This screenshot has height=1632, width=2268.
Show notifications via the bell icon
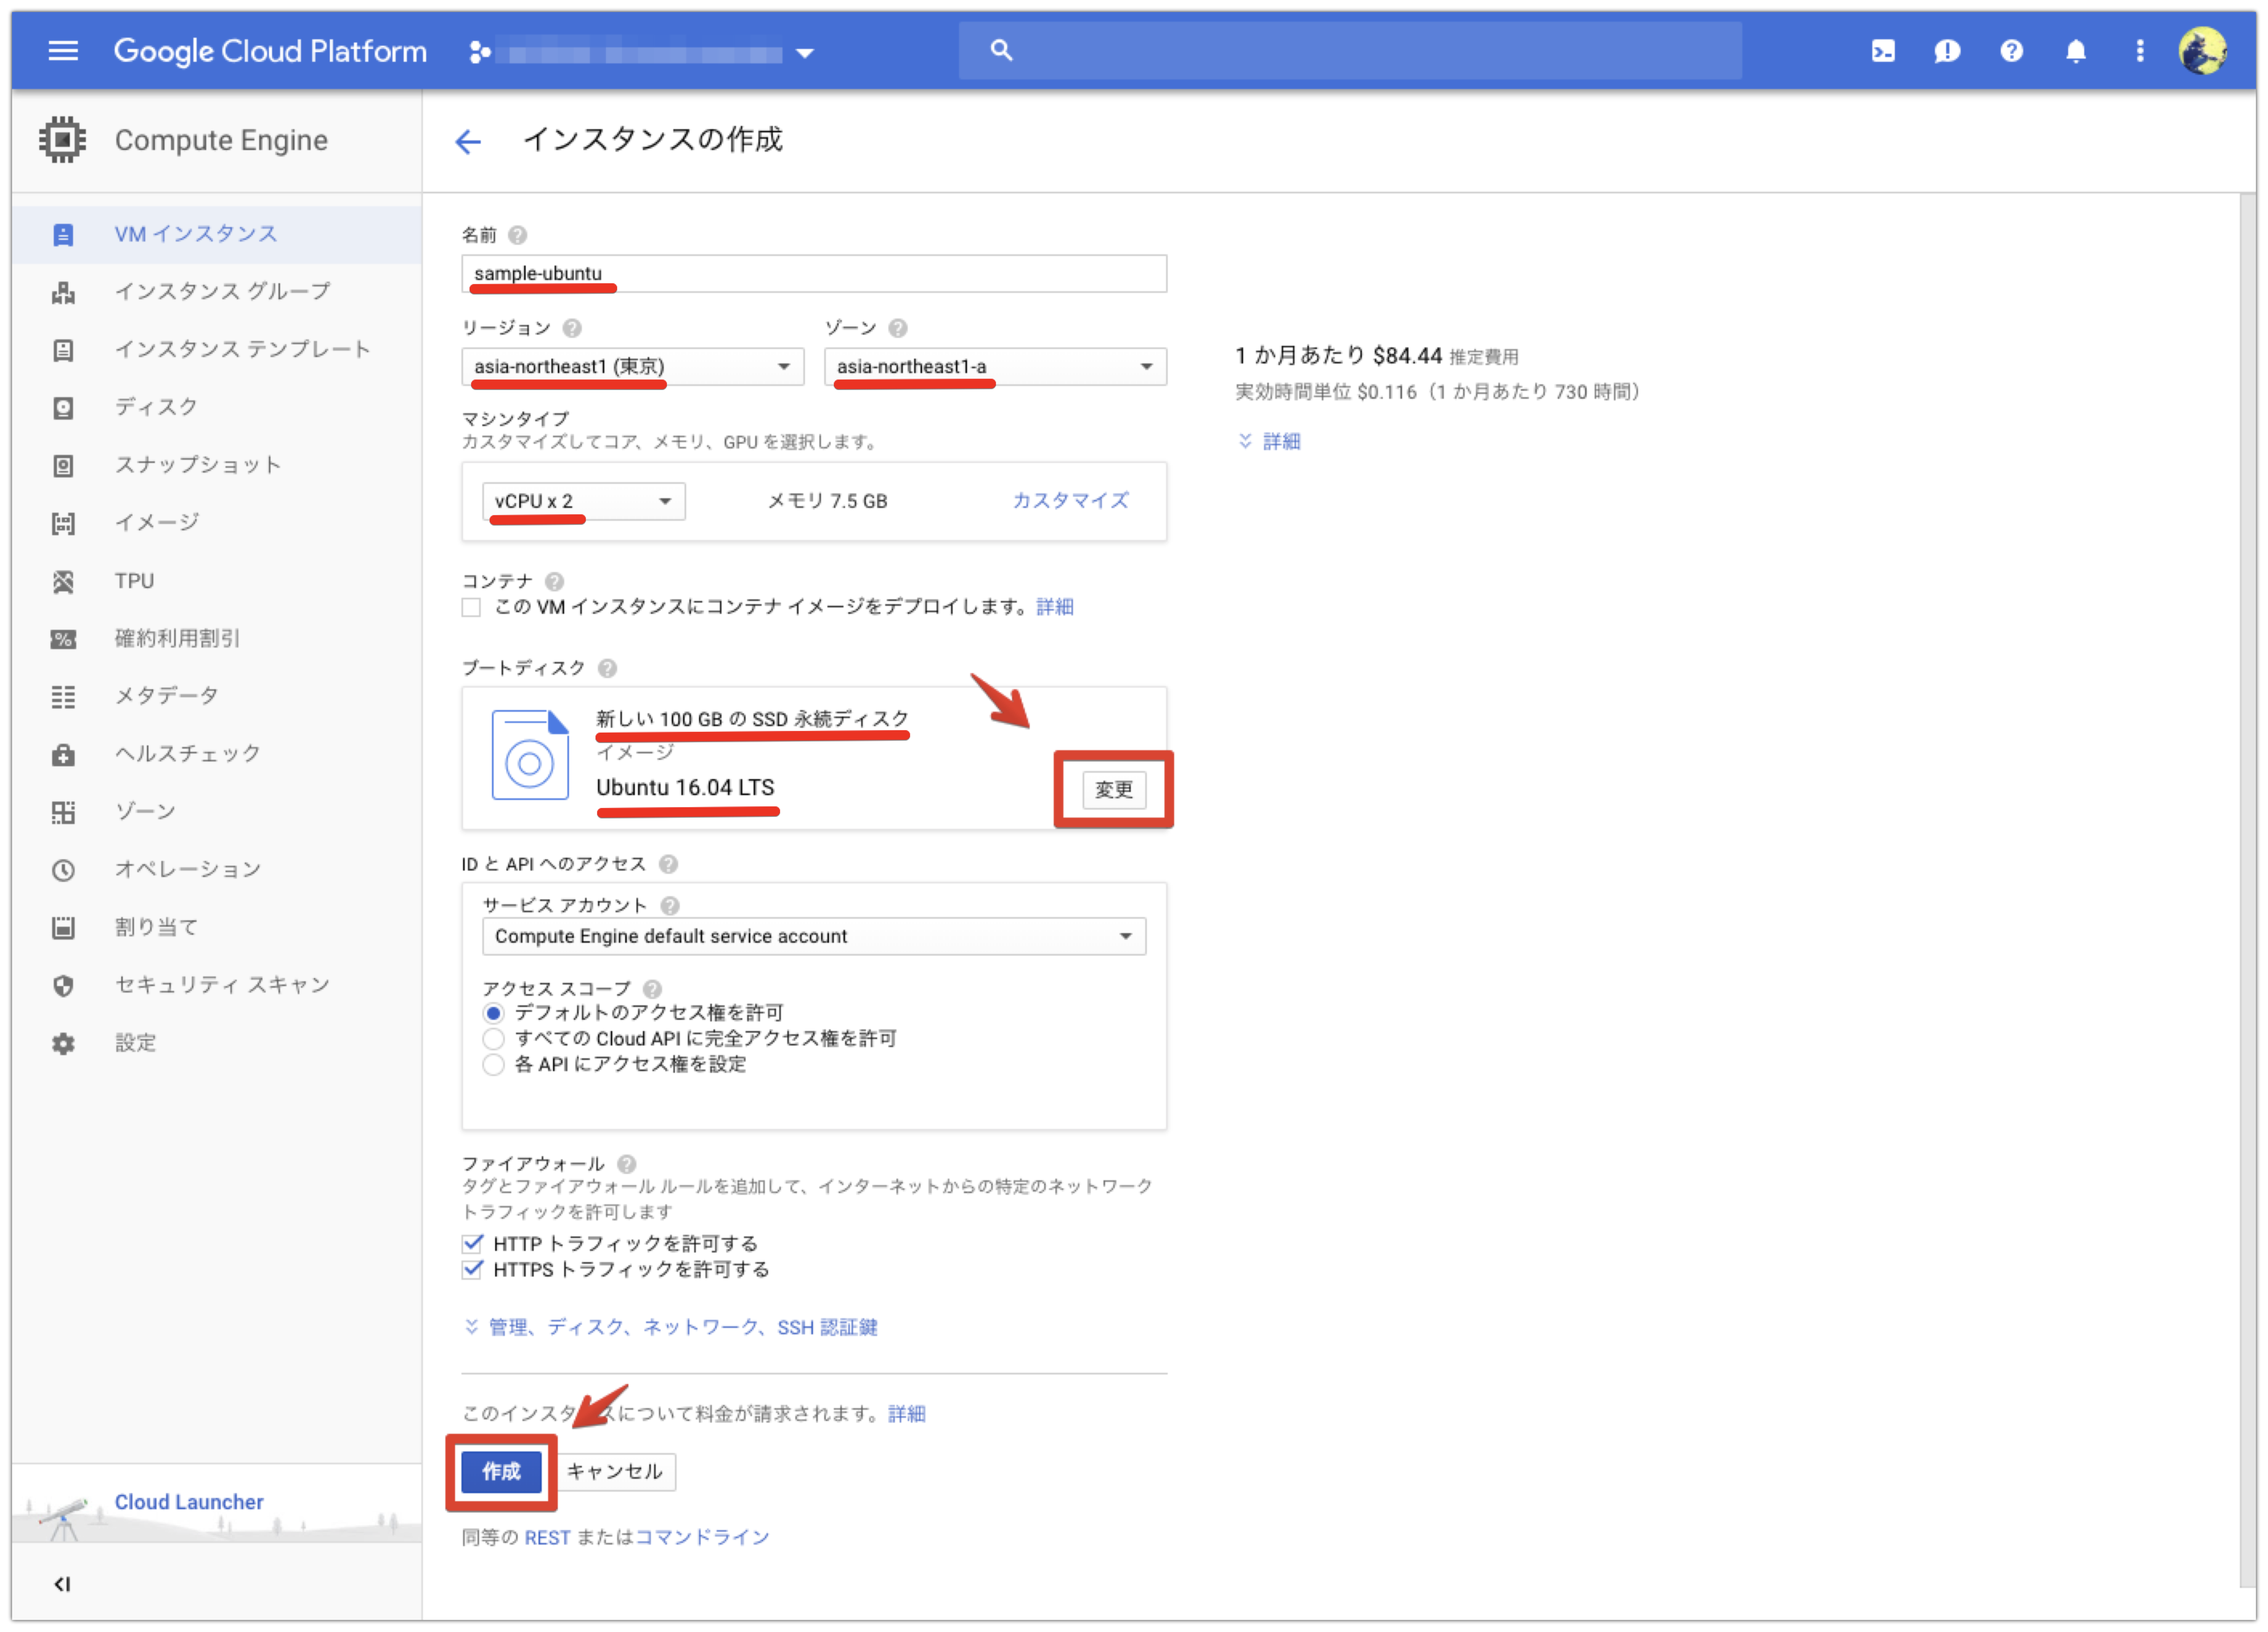point(2076,51)
